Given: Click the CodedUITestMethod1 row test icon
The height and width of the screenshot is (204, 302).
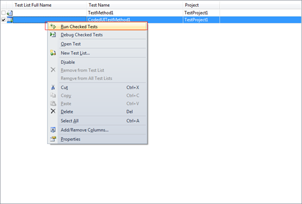Looking at the screenshot, I should point(10,20).
